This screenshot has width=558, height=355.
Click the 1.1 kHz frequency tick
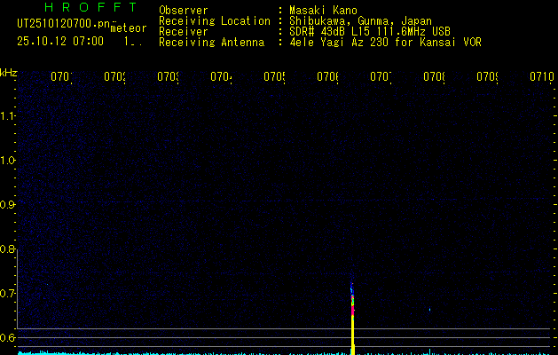click(9, 116)
